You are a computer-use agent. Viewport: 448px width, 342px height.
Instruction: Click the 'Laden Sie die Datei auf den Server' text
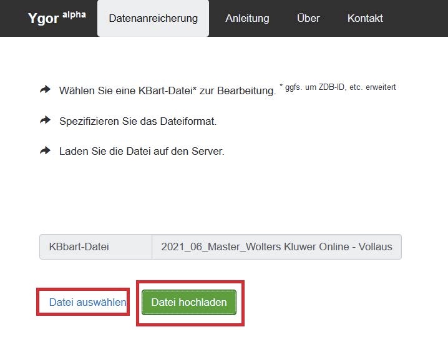[141, 151]
